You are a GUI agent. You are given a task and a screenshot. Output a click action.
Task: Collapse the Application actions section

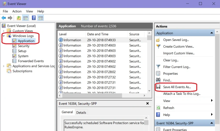tap(211, 33)
